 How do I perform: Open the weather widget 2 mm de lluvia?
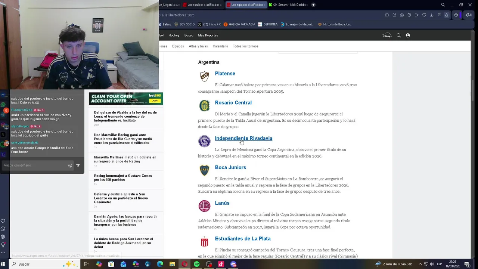tap(394, 264)
